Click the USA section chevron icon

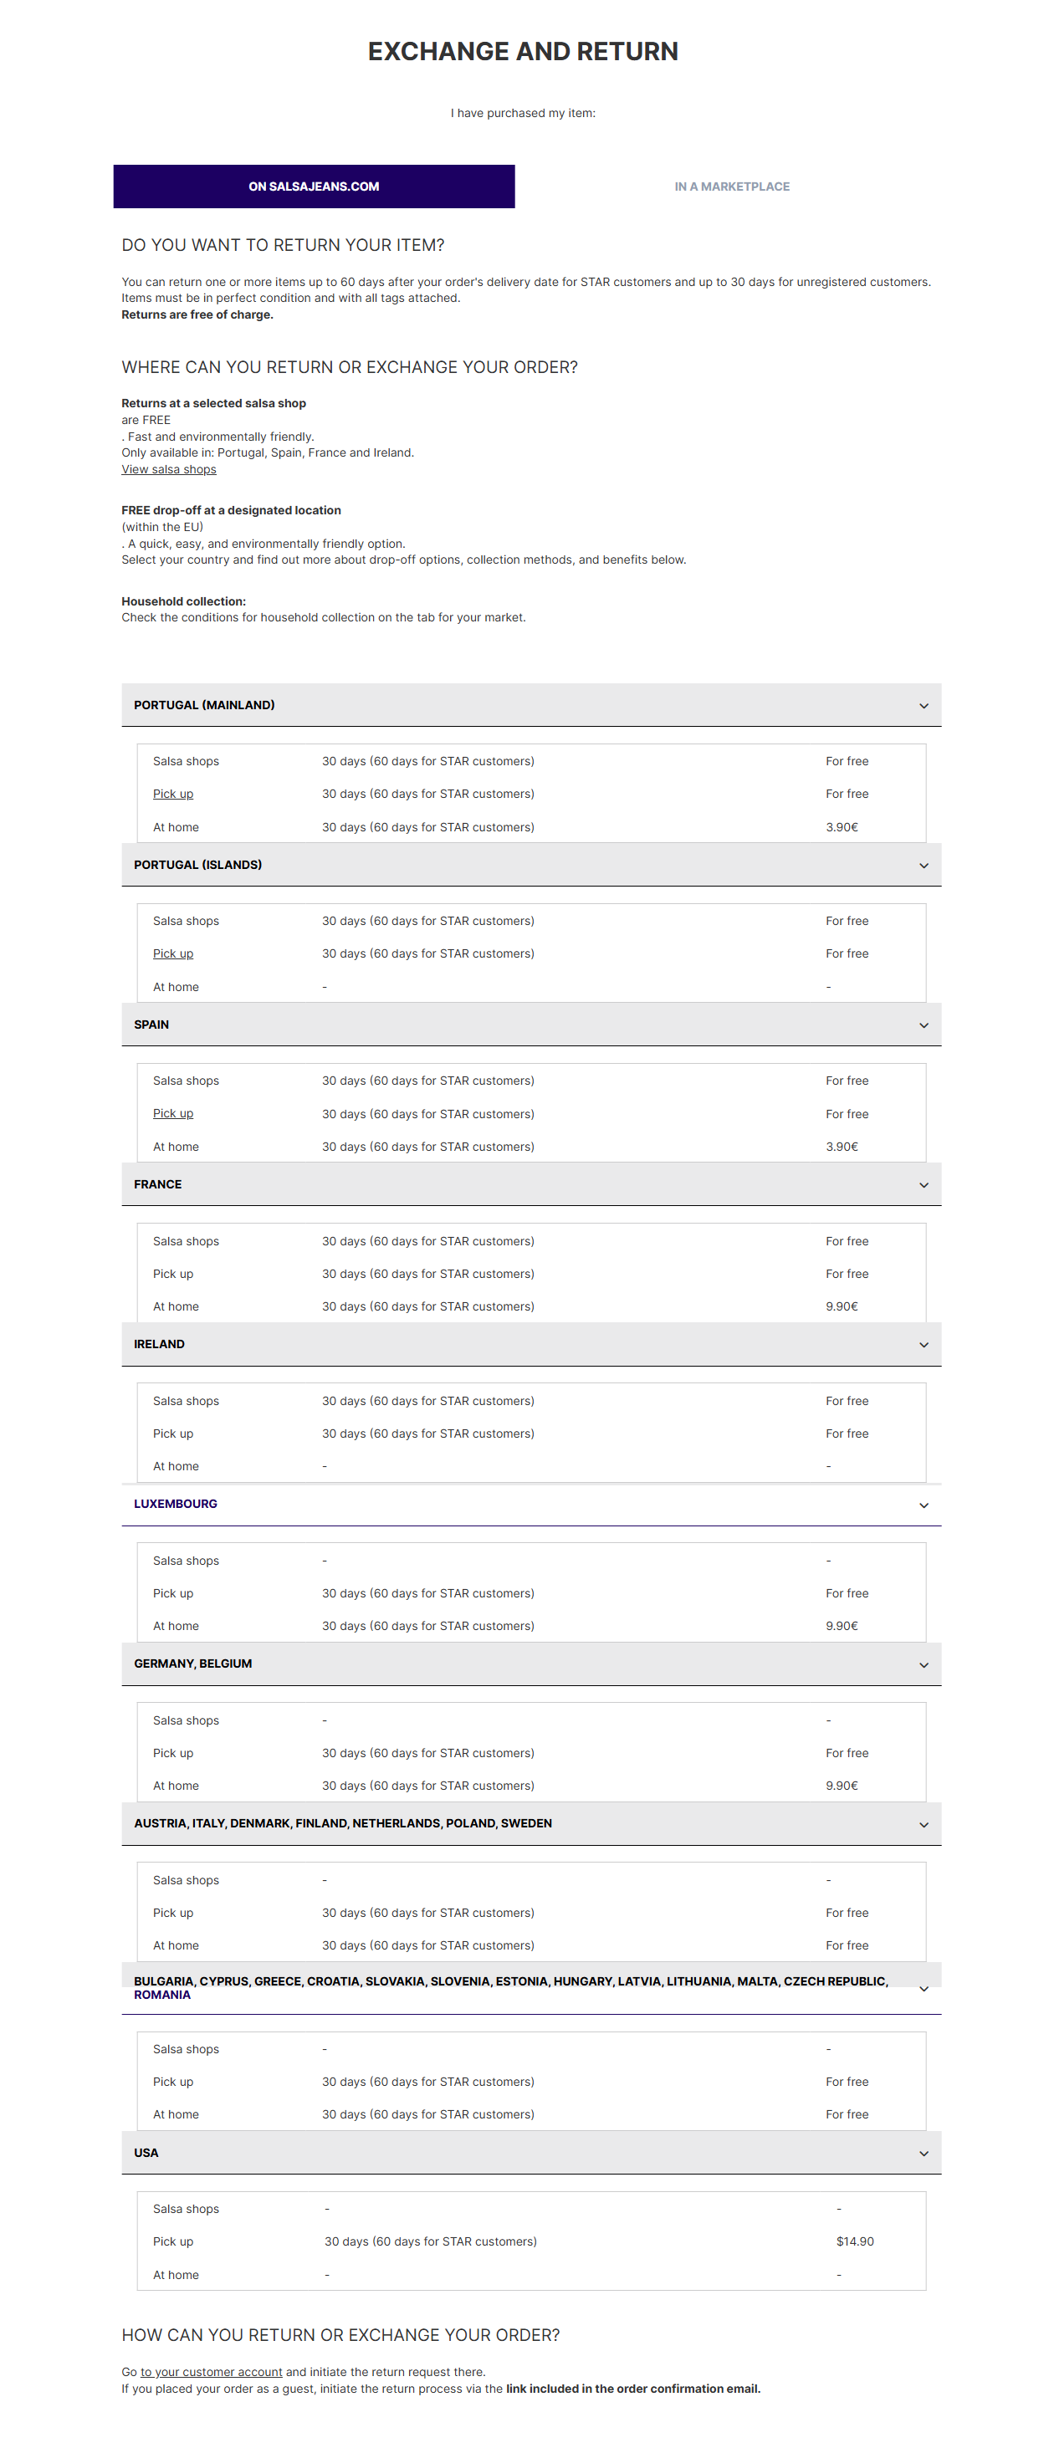tap(923, 2154)
